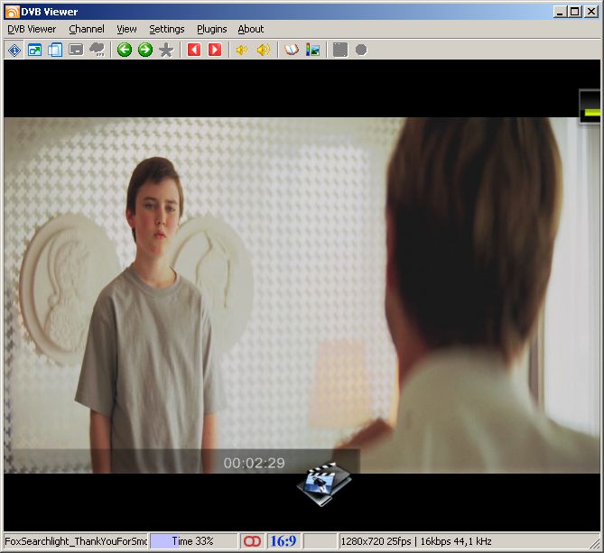Maximize the DVB Viewer window
The width and height of the screenshot is (604, 553).
click(x=575, y=12)
